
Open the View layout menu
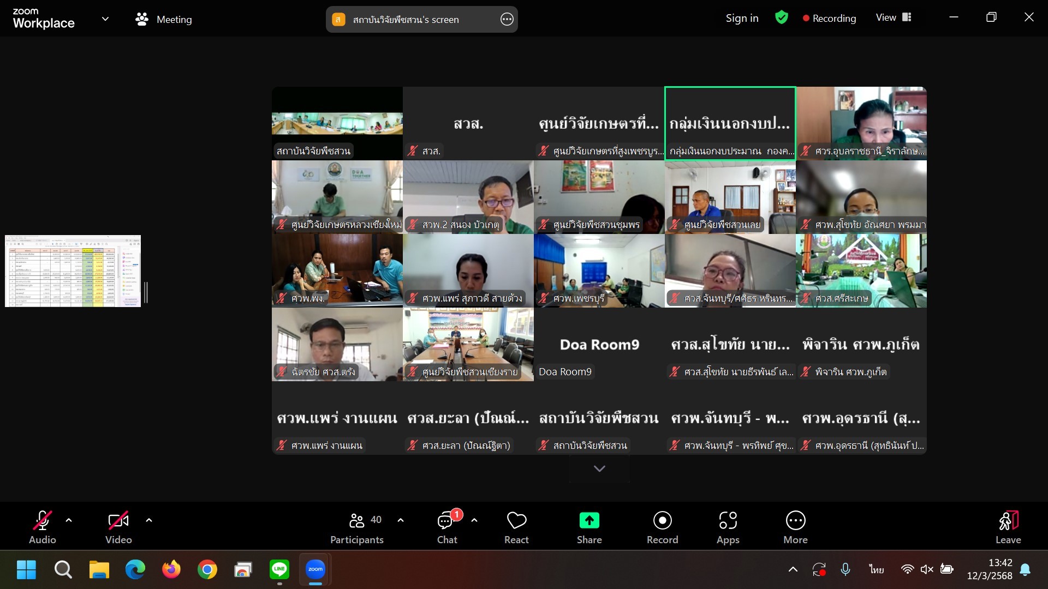[x=893, y=18]
